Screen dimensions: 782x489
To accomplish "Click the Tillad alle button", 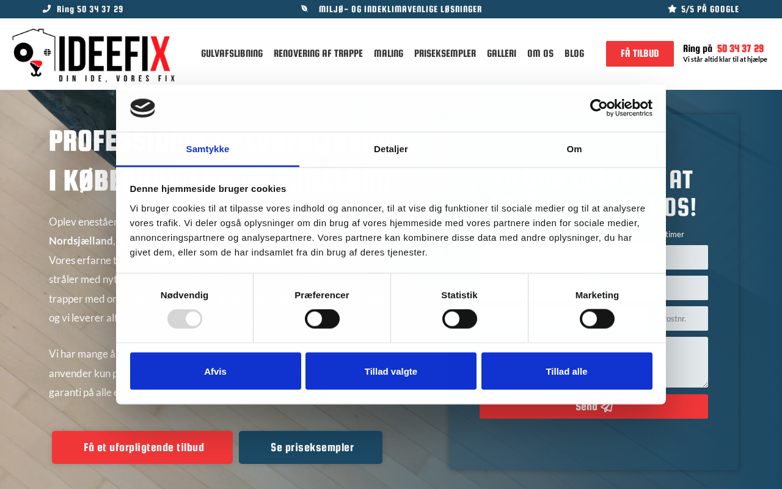I will click(567, 371).
